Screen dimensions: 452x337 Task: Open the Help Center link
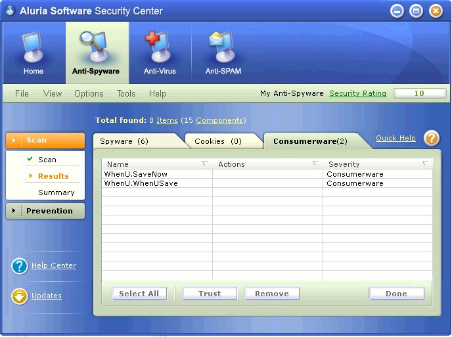tap(54, 265)
